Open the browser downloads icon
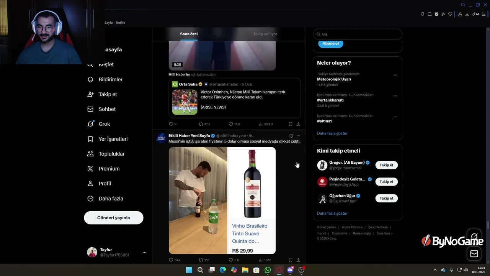The image size is (490, 276). click(x=467, y=14)
